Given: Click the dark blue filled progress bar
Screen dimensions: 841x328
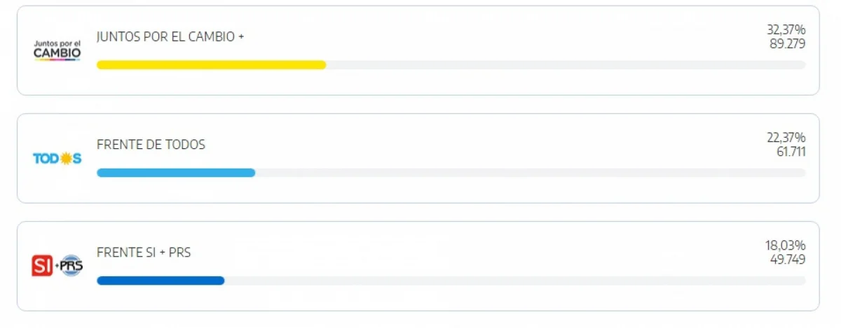Looking at the screenshot, I should click(x=160, y=280).
